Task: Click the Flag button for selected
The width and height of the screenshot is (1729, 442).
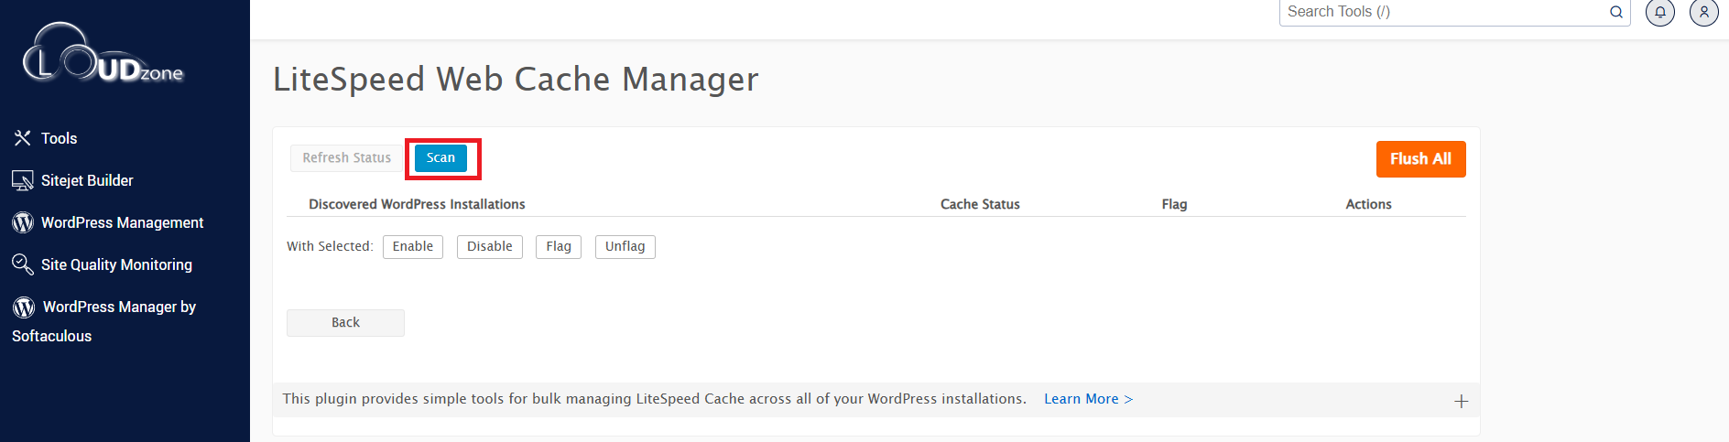Action: [559, 247]
